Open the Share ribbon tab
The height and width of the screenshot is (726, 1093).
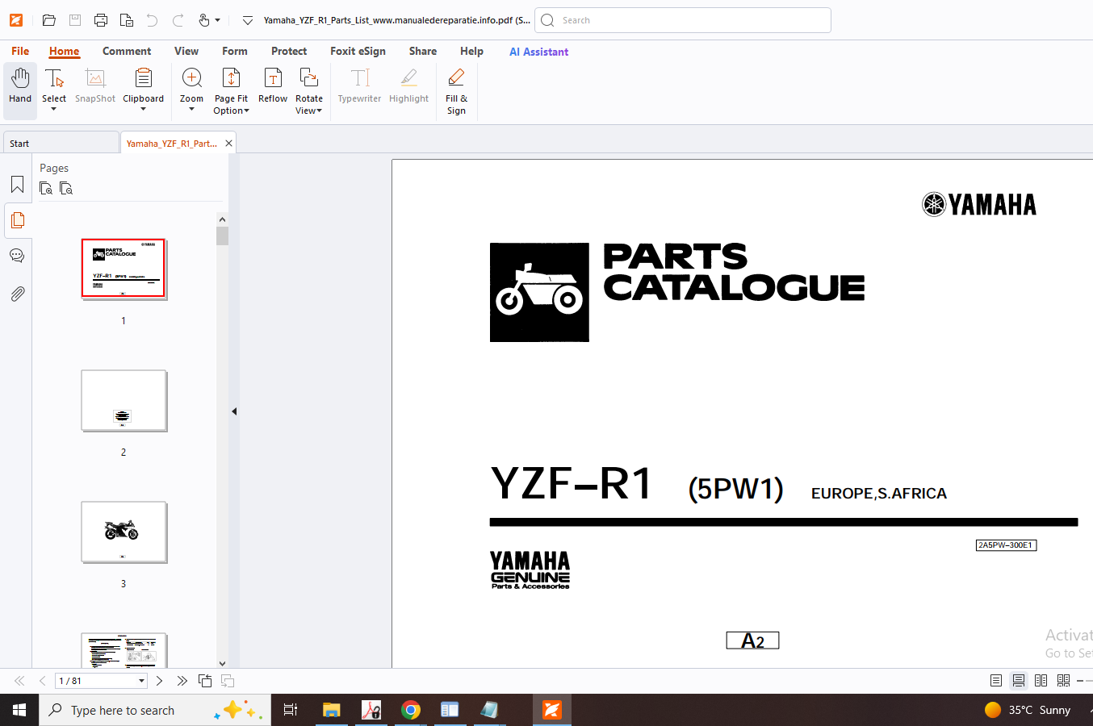[x=423, y=51]
